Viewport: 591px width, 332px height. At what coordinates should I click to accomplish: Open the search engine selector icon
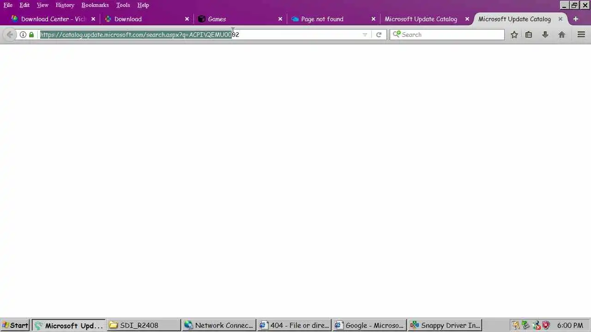tap(397, 35)
